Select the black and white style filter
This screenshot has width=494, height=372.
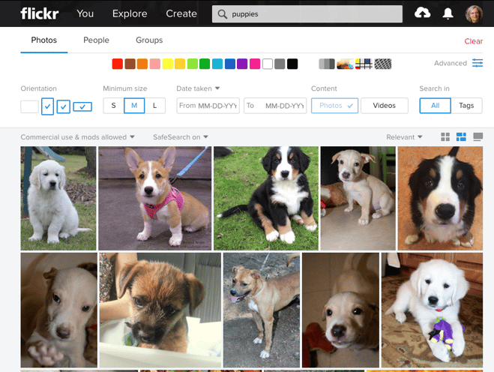pos(326,64)
